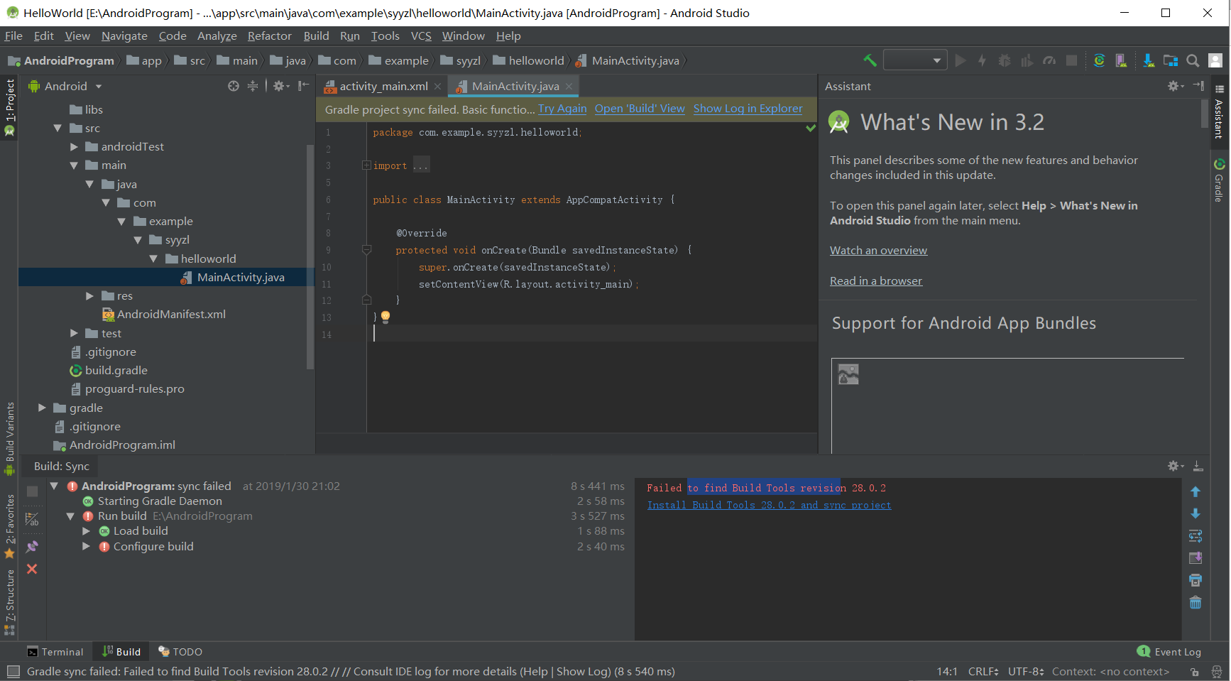Screen dimensions: 1231x681
Task: Click the Search Everywhere magnifier icon
Action: coord(1193,60)
